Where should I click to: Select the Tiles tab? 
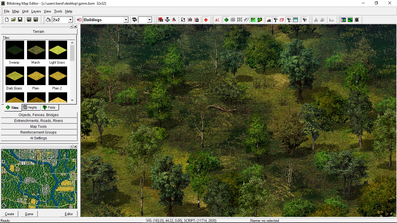click(12, 107)
